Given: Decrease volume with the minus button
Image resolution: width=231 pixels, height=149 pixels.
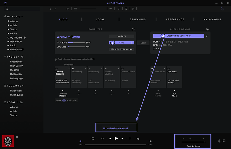Looking at the screenshot, I should (183, 139).
